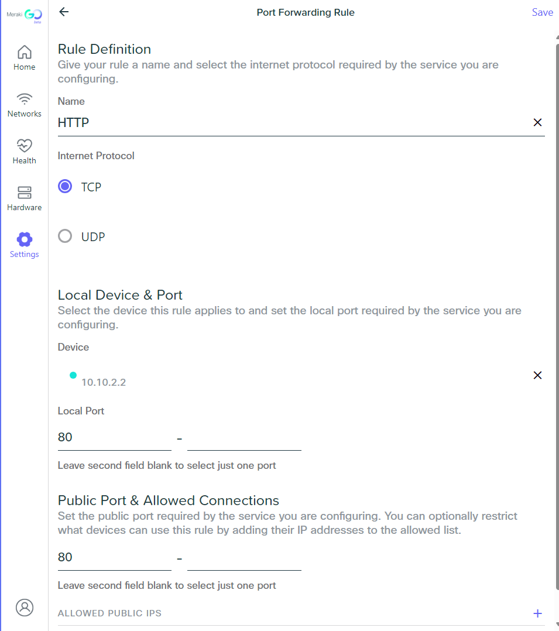The image size is (559, 631).
Task: Click the Local Port range end field
Action: click(244, 437)
